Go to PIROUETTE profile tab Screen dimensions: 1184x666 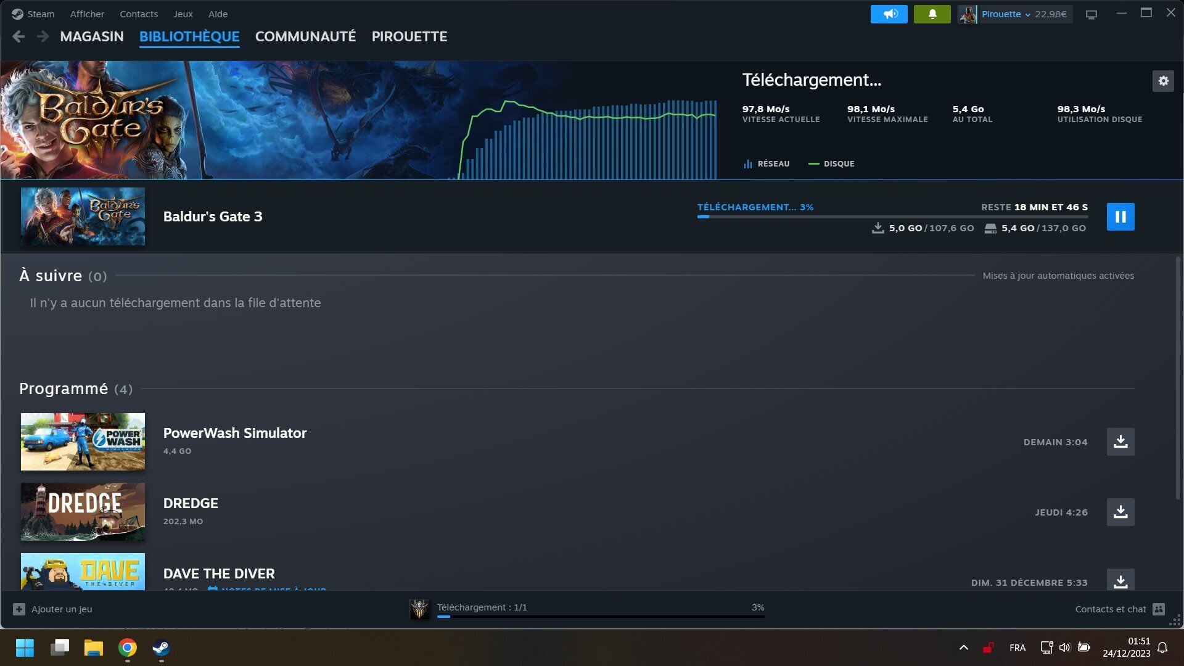point(409,36)
